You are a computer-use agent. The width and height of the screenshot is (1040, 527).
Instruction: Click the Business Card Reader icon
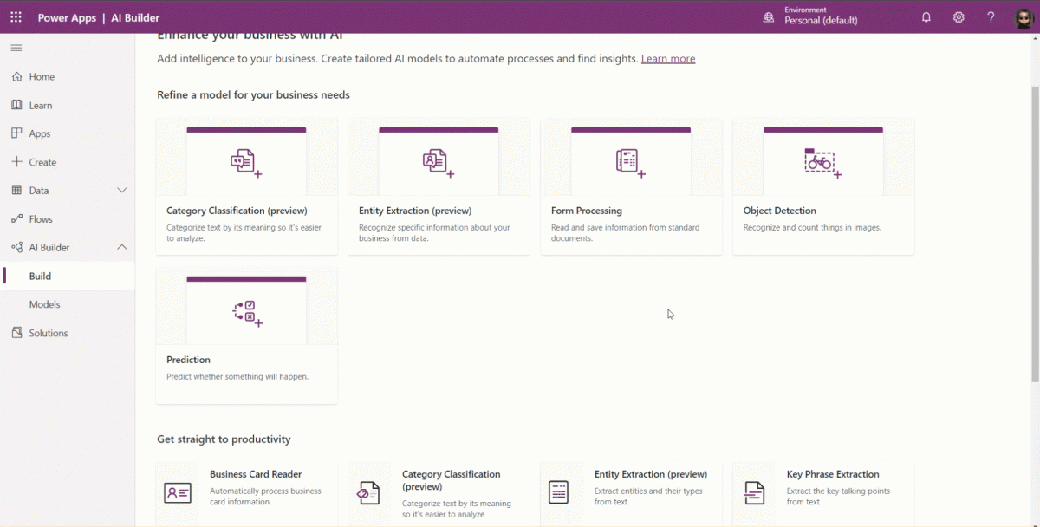click(x=178, y=493)
